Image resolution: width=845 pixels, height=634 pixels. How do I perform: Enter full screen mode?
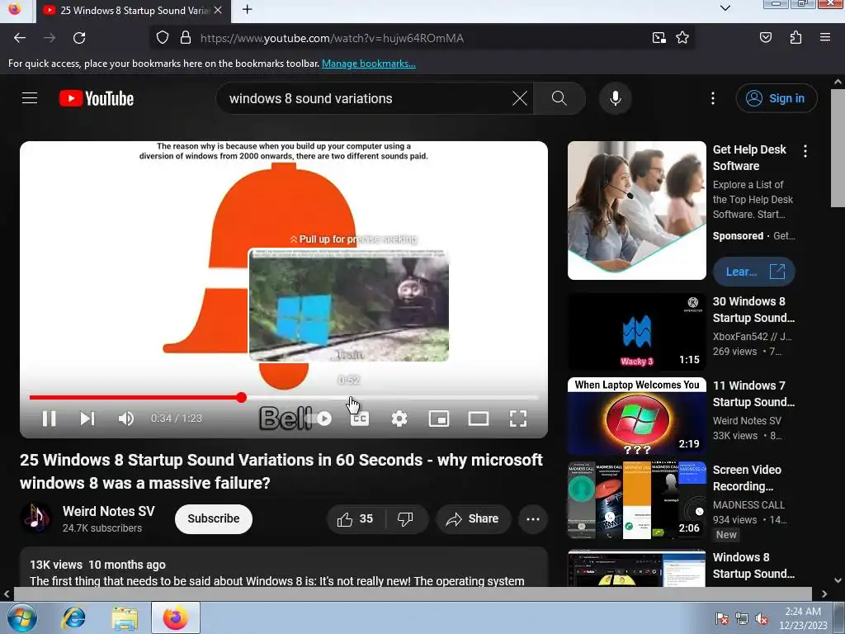click(518, 419)
